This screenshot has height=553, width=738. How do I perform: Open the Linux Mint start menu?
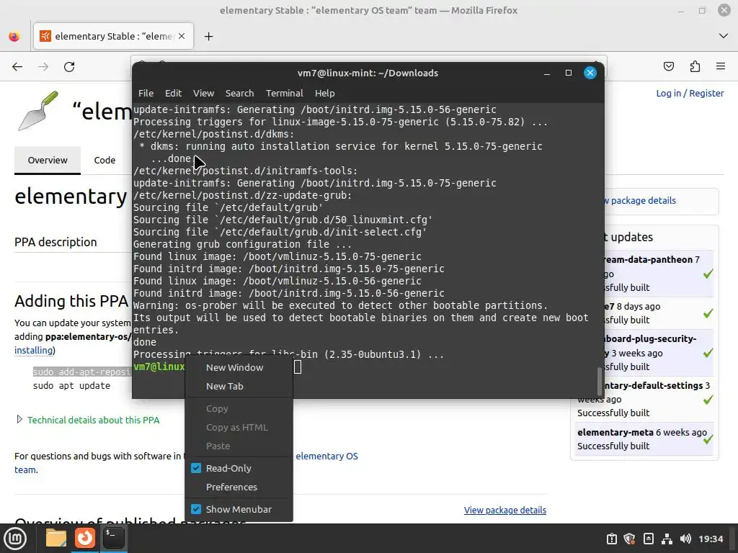(x=15, y=538)
